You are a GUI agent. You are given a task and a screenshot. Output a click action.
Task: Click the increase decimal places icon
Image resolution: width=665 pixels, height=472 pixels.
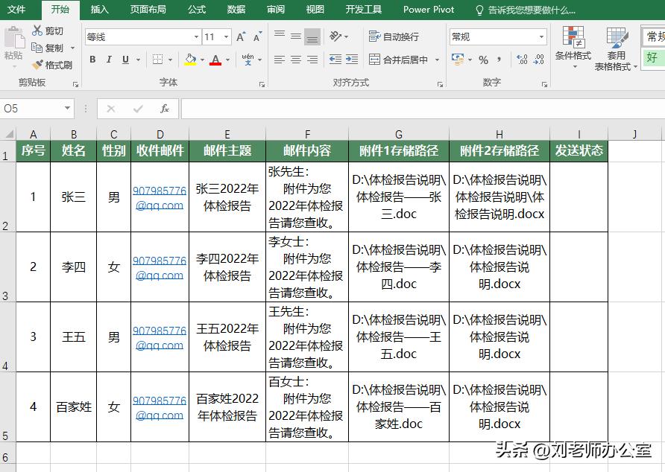[521, 60]
